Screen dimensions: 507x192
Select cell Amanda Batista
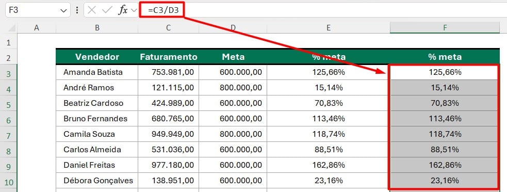tap(97, 72)
